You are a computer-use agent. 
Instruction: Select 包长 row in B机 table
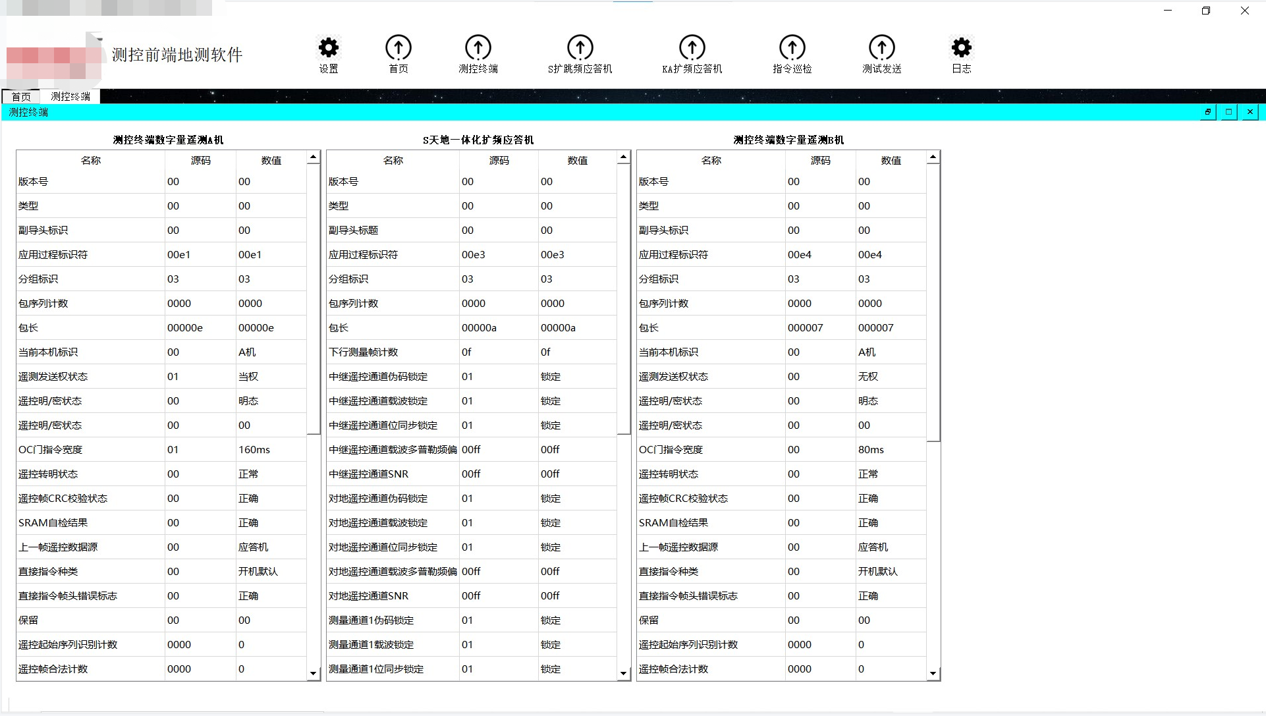click(x=649, y=328)
